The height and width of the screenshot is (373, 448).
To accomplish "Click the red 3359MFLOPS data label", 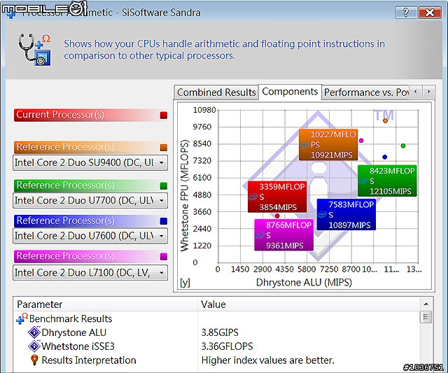I will (277, 197).
